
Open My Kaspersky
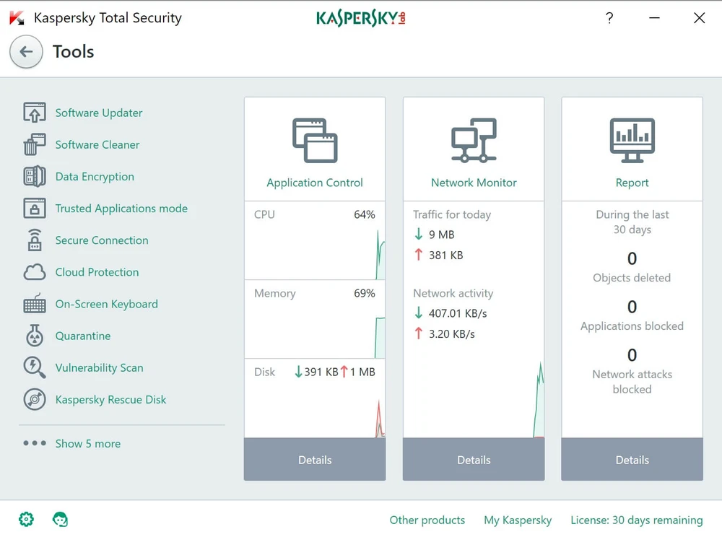(518, 520)
